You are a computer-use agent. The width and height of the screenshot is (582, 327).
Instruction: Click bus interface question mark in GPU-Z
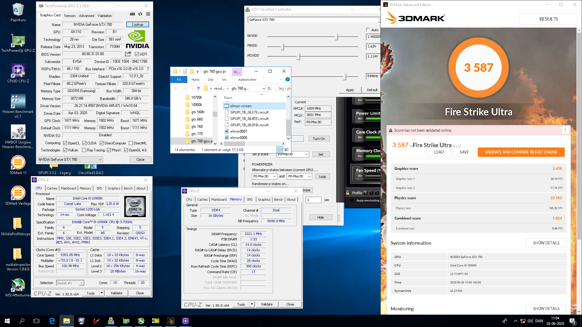[x=148, y=69]
